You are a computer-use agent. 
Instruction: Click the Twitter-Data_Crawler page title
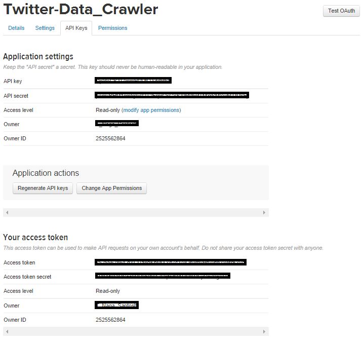(80, 10)
